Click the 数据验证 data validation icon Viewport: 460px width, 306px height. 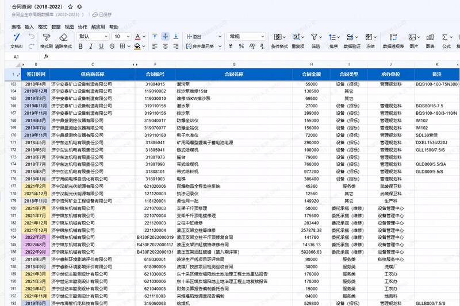point(352,37)
